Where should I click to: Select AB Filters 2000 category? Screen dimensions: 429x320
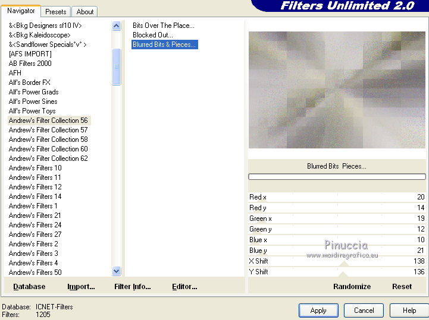click(30, 64)
